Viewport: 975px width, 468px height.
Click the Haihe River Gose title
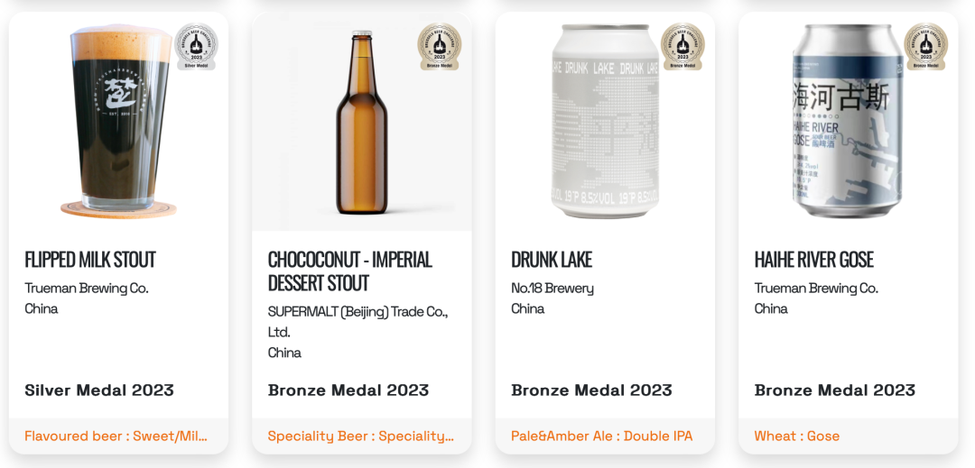813,260
